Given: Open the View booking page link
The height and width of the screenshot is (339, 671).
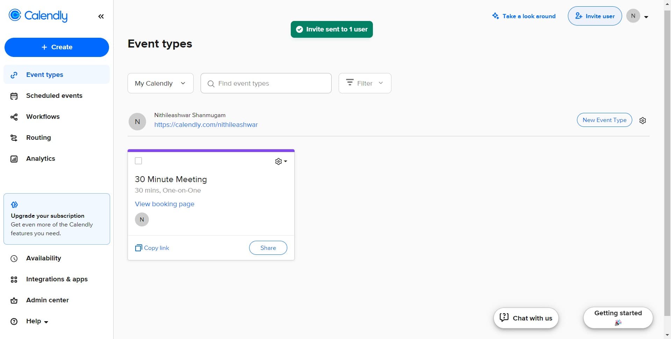Looking at the screenshot, I should pos(165,204).
